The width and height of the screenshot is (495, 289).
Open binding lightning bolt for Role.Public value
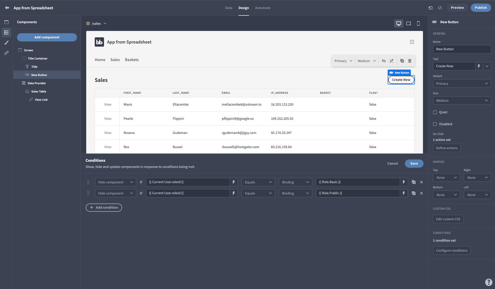click(404, 193)
